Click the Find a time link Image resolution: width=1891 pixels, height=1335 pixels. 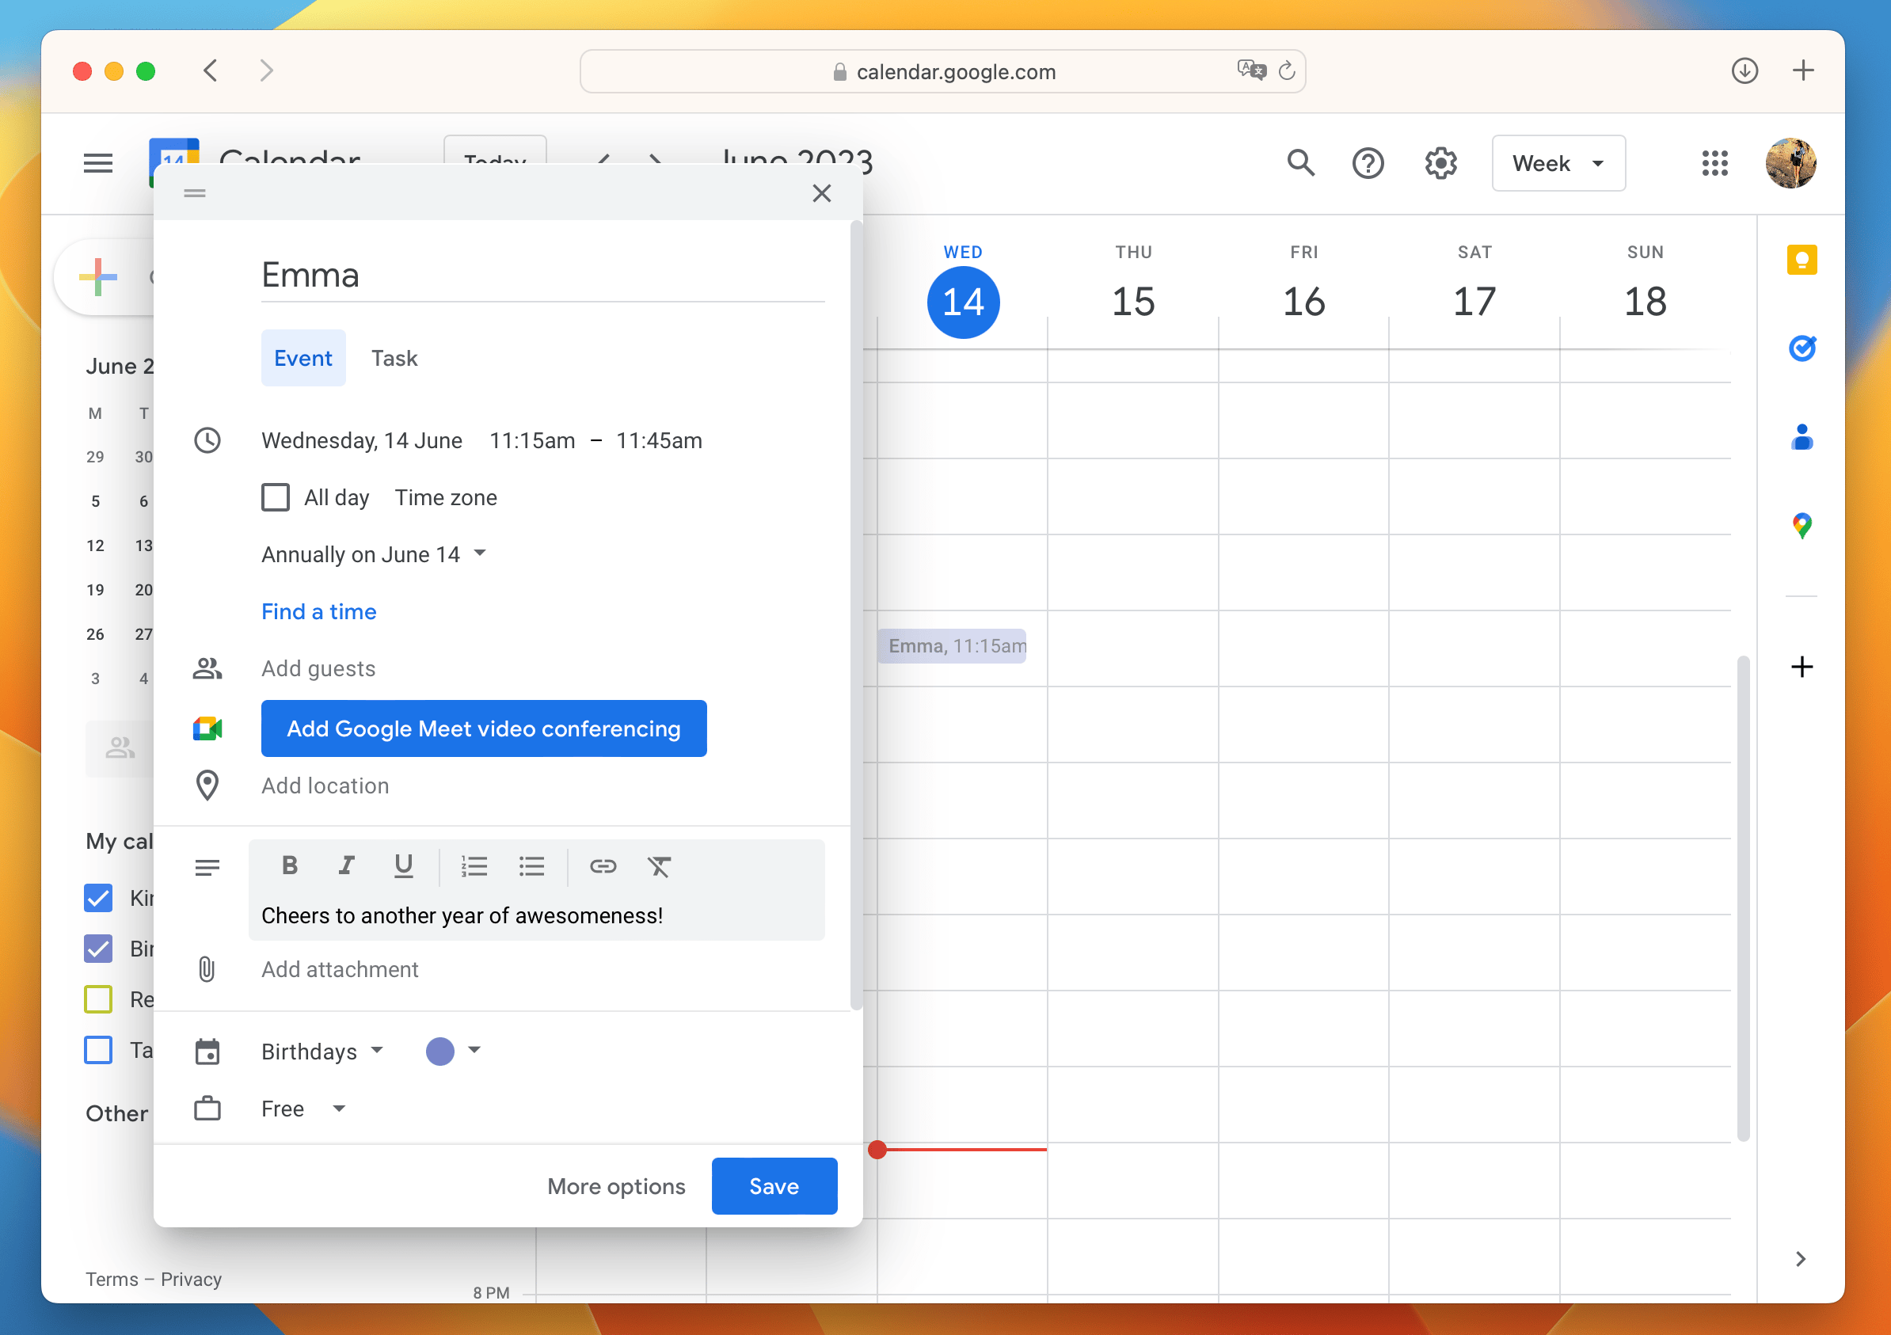(x=318, y=611)
